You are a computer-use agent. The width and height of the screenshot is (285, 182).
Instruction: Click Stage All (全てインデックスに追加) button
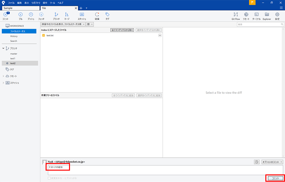(123, 95)
